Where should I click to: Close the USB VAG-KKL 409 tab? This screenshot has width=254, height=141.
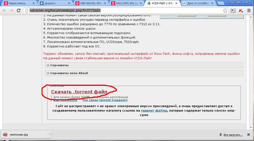[105, 3]
